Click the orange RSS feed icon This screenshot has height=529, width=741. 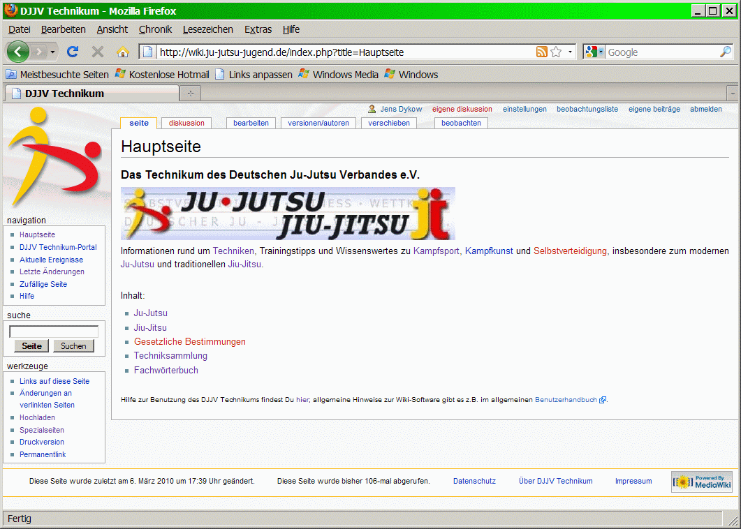tap(541, 52)
